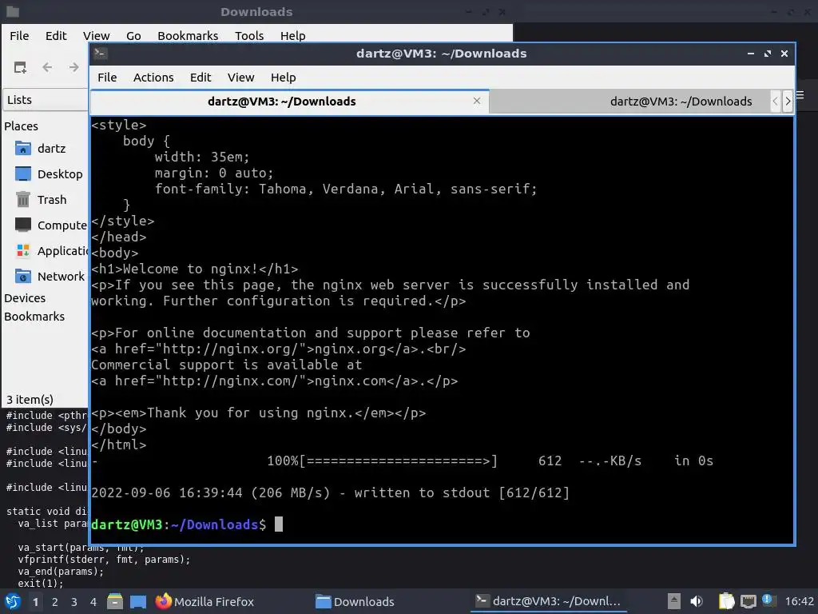Viewport: 818px width, 614px height.
Task: Open the terminal Actions menu
Action: tap(153, 78)
